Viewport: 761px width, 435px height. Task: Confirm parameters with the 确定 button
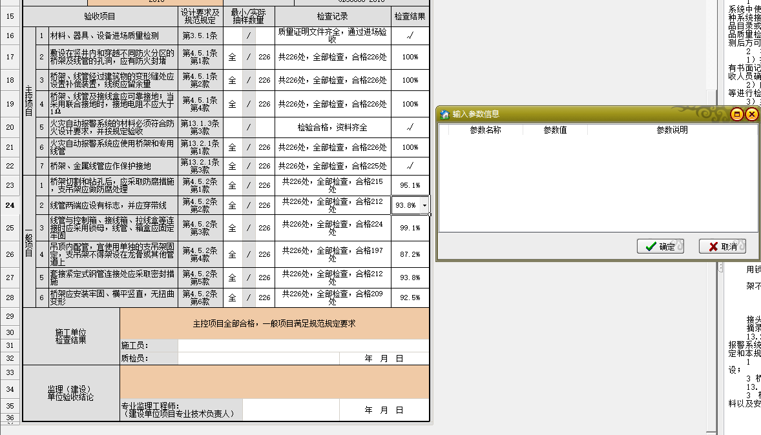click(660, 247)
